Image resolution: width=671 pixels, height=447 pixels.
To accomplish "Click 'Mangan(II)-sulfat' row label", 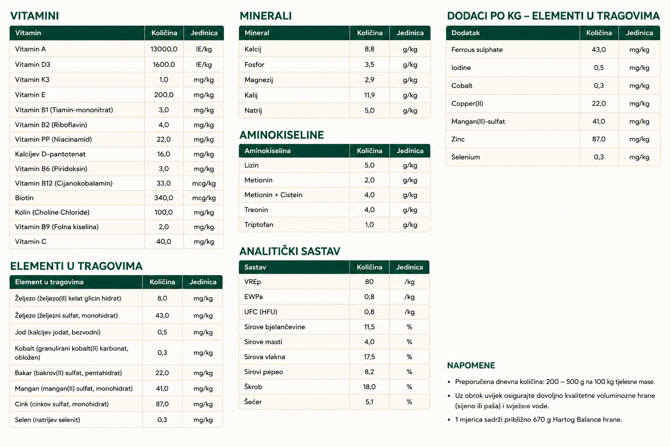I will click(x=478, y=121).
